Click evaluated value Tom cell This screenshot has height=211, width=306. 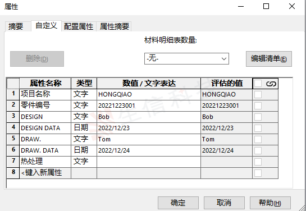point(227,139)
